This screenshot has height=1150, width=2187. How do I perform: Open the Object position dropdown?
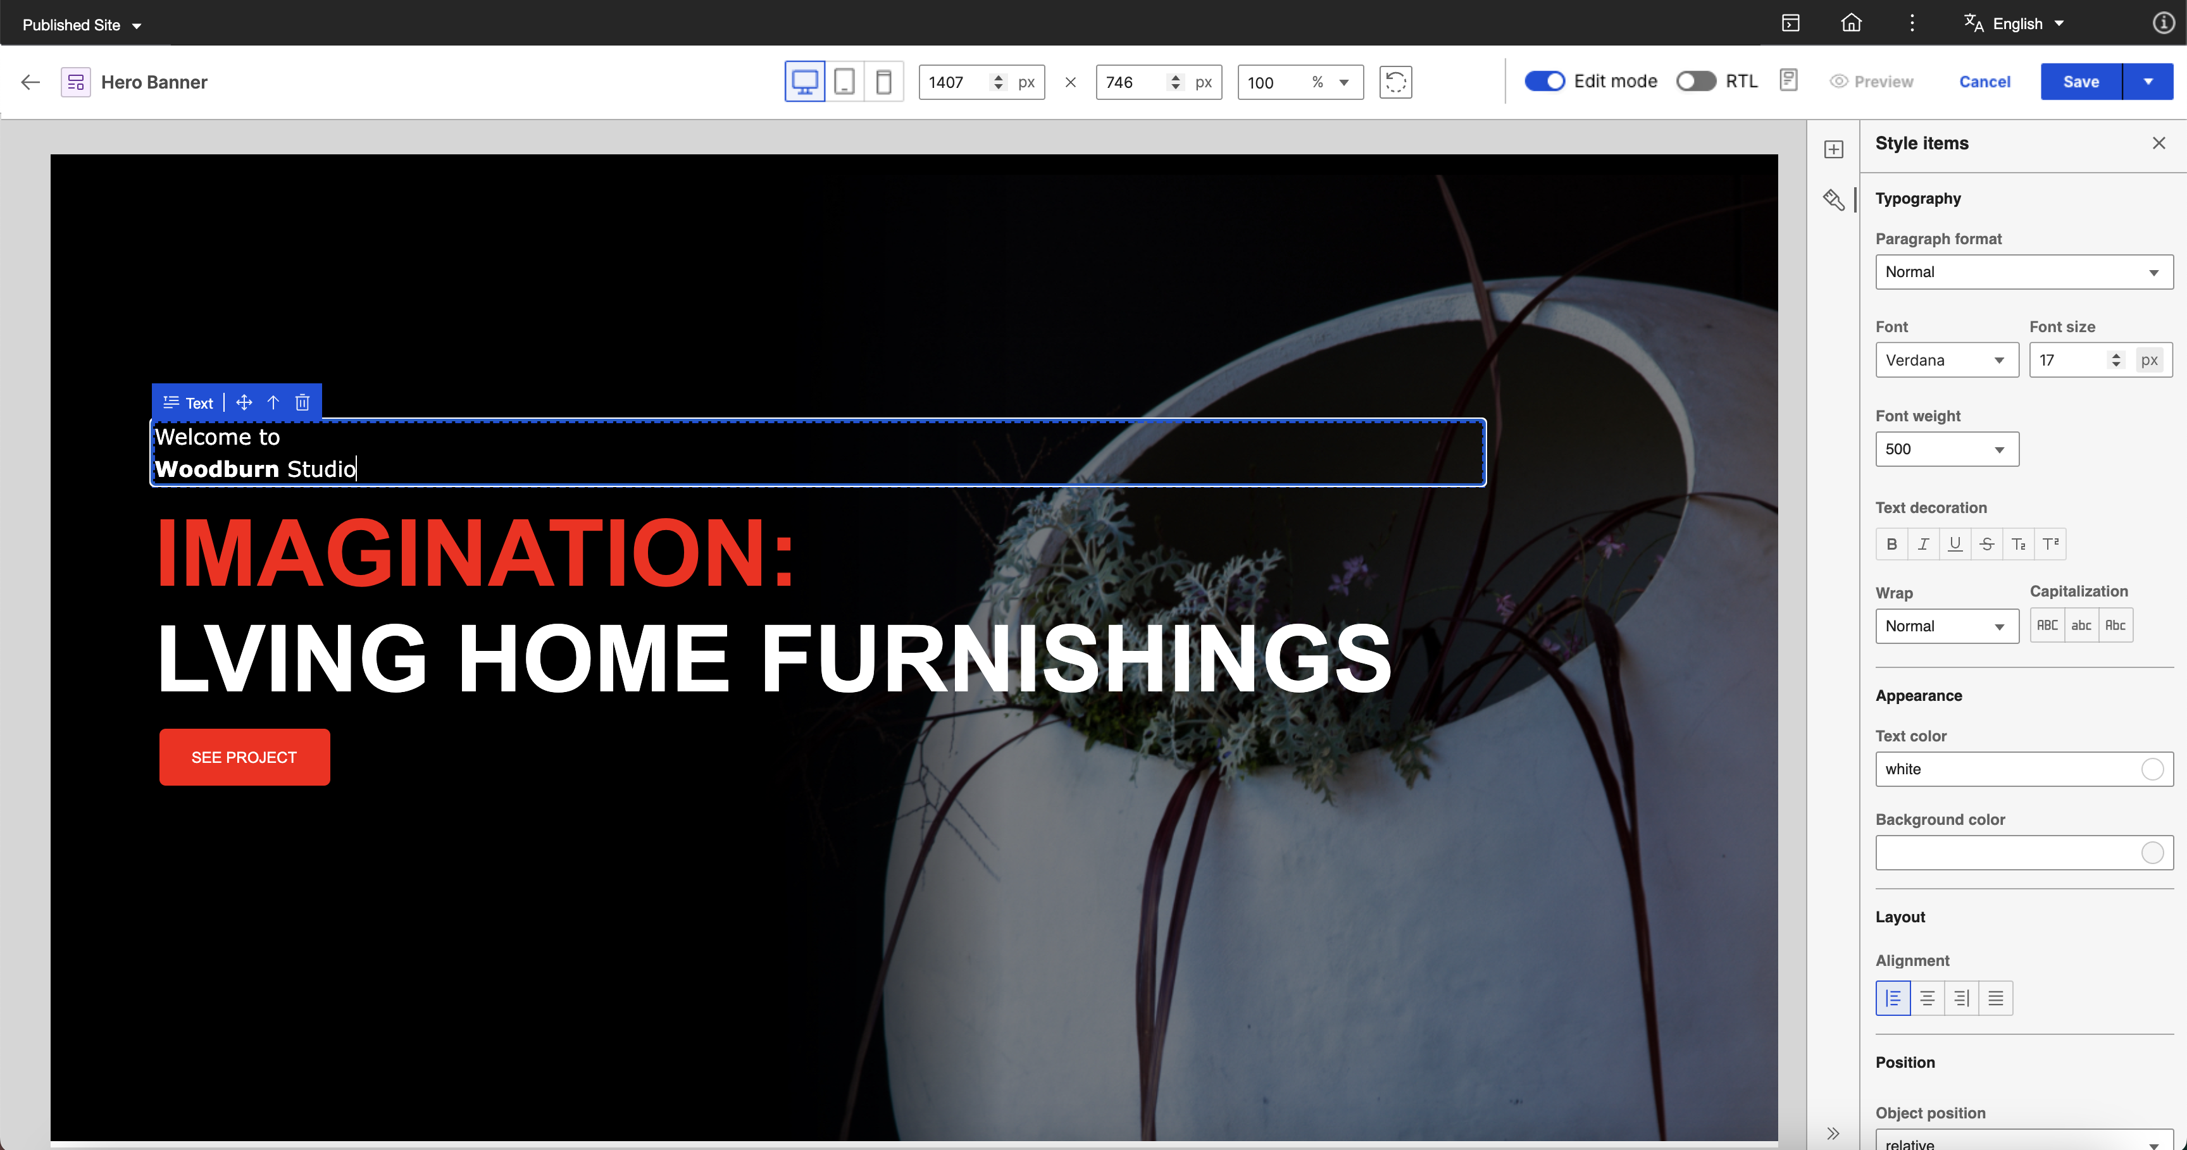[x=2024, y=1140]
